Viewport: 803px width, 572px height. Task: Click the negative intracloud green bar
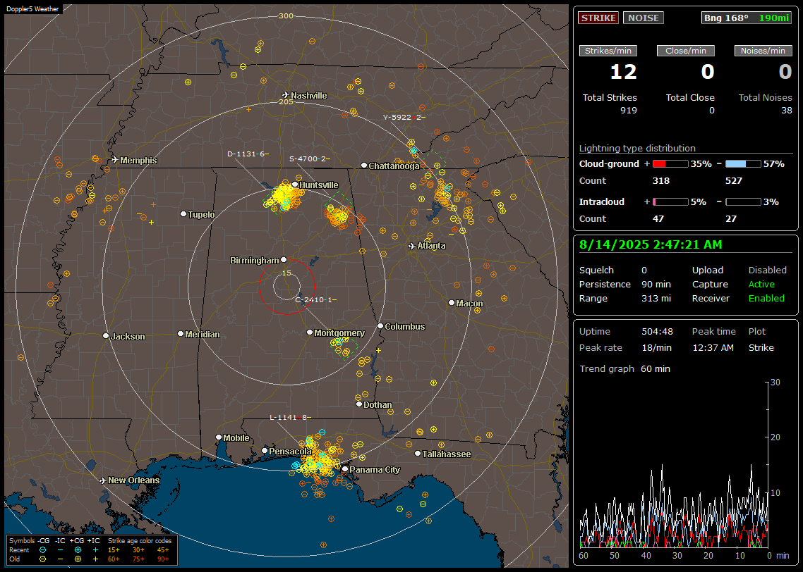[743, 202]
